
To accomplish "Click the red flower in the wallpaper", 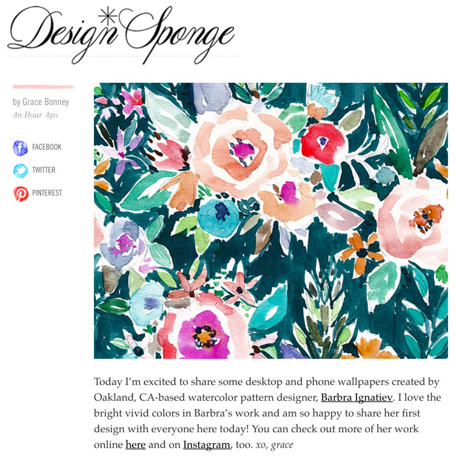I will (x=323, y=143).
